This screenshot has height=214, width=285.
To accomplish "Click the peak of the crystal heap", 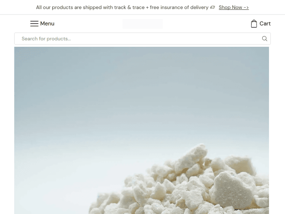I will (x=200, y=146).
